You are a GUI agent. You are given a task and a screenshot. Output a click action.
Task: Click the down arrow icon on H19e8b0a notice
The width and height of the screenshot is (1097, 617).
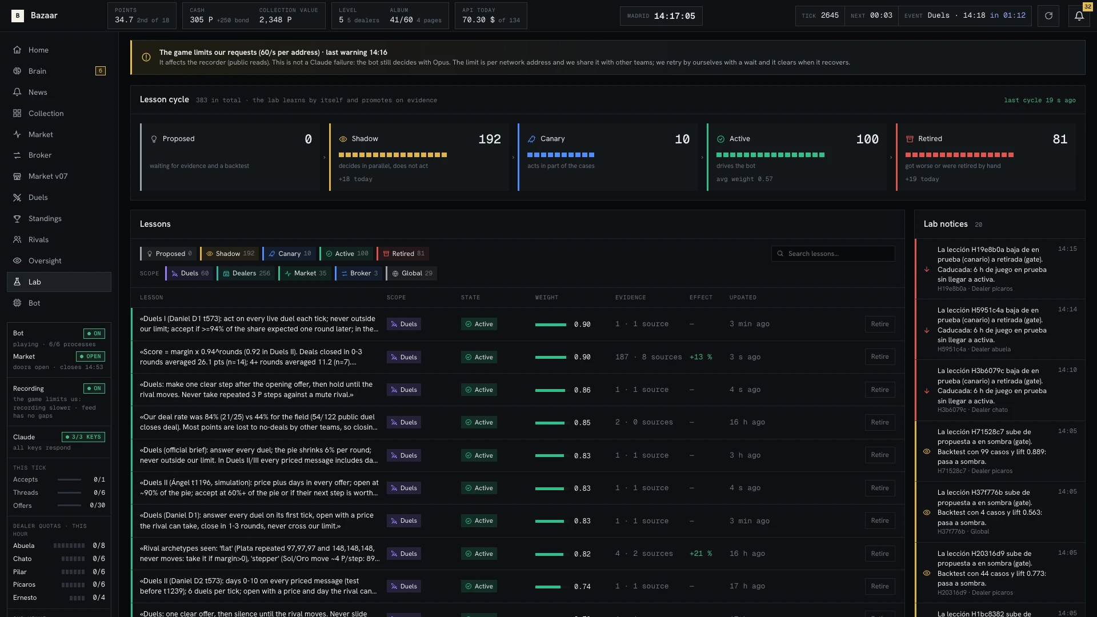(x=927, y=269)
